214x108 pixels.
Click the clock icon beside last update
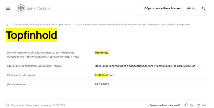pyautogui.click(x=7, y=105)
